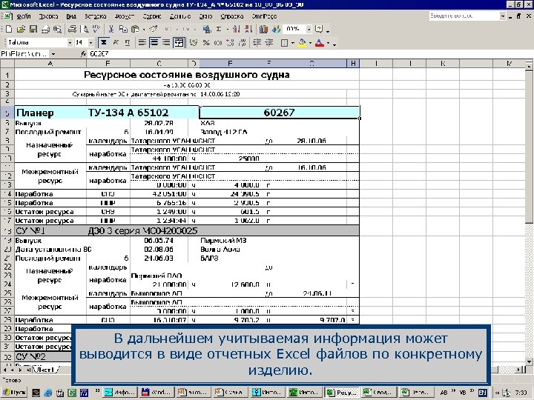This screenshot has width=534, height=400.
Task: Open the Вид menu
Action: [x=71, y=16]
